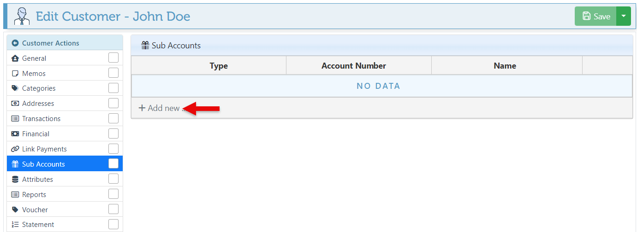
Task: Click the Type column header
Action: [x=219, y=66]
